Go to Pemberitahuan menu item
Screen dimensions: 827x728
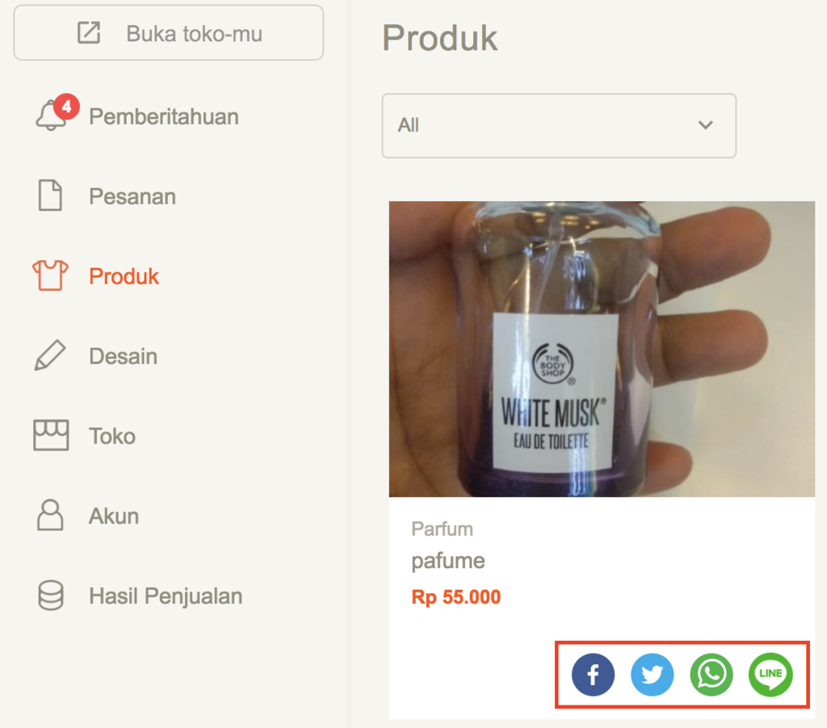tap(163, 116)
